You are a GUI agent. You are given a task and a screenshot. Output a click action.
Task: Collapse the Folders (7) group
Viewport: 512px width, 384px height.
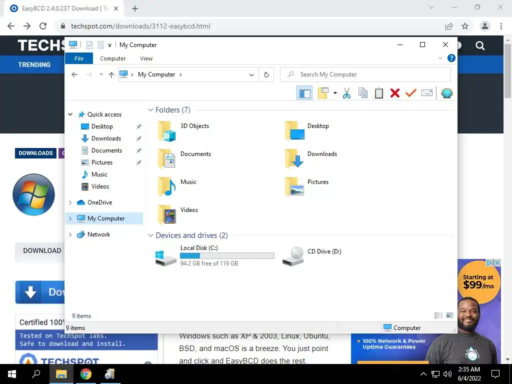click(150, 110)
